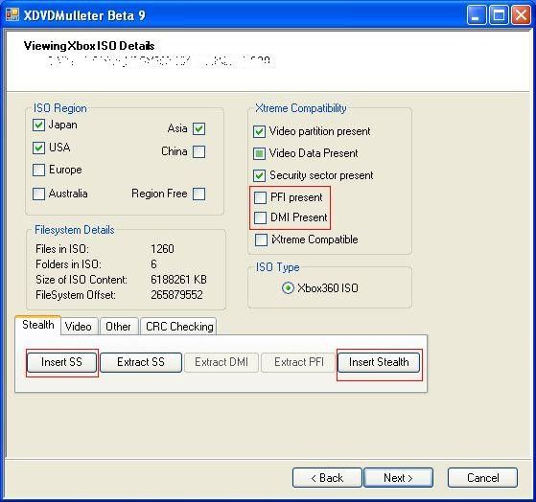The height and width of the screenshot is (502, 536).
Task: Click the Extract SS button
Action: click(141, 362)
